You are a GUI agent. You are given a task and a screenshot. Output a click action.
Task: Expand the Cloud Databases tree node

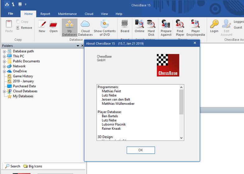point(4,92)
